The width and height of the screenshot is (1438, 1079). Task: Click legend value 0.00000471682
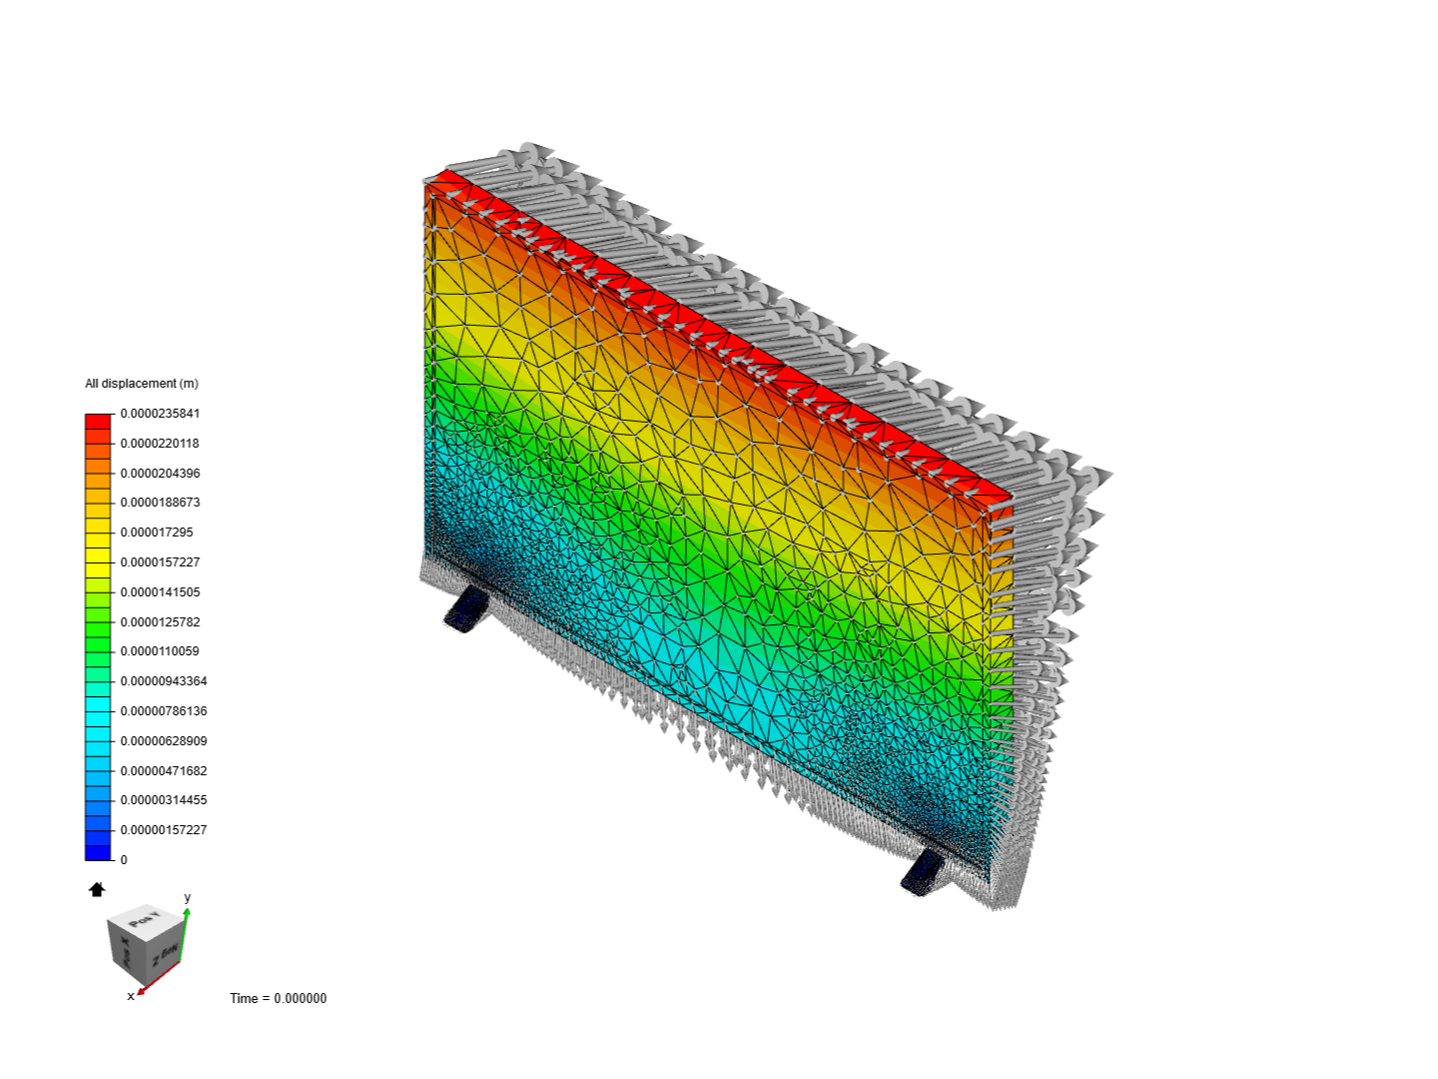point(164,771)
